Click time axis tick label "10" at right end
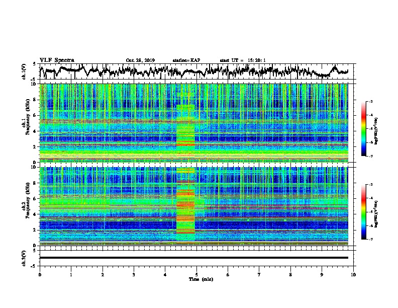Image resolution: width=398 pixels, height=308 pixels. coord(353,275)
